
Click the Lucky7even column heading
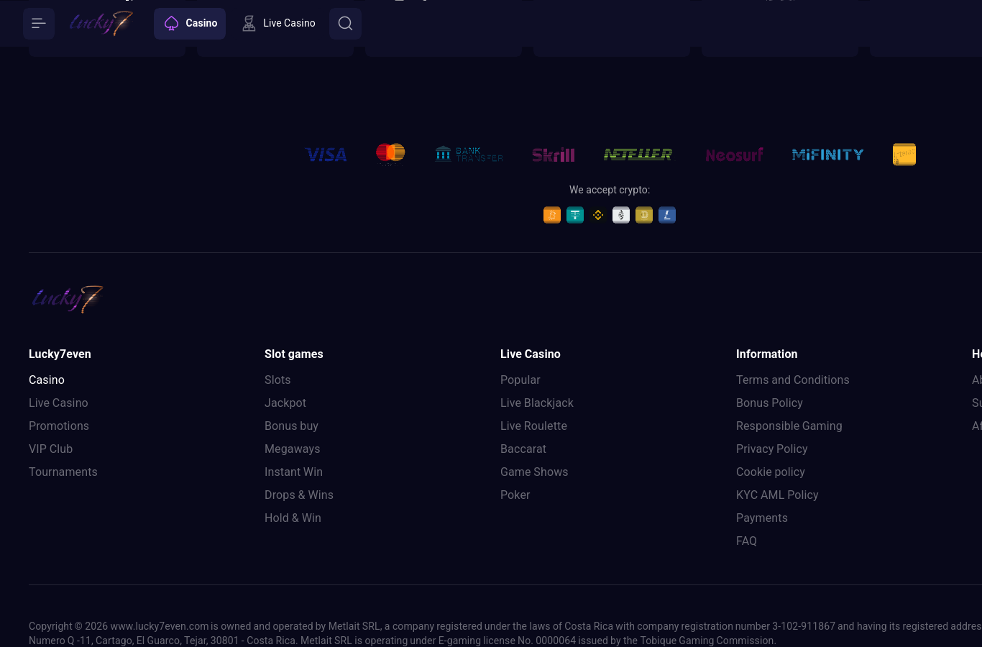[x=60, y=354]
